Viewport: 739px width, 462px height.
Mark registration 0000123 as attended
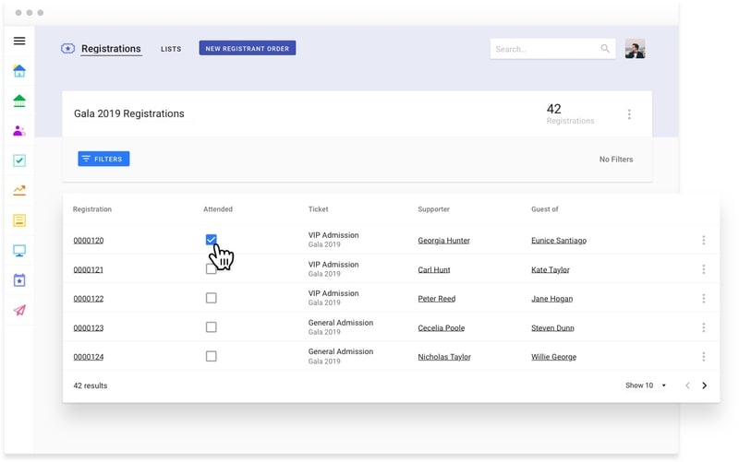tap(212, 327)
